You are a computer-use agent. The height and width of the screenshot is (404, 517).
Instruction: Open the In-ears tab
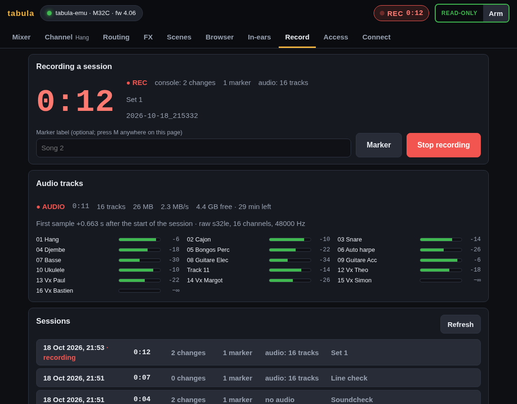[259, 37]
